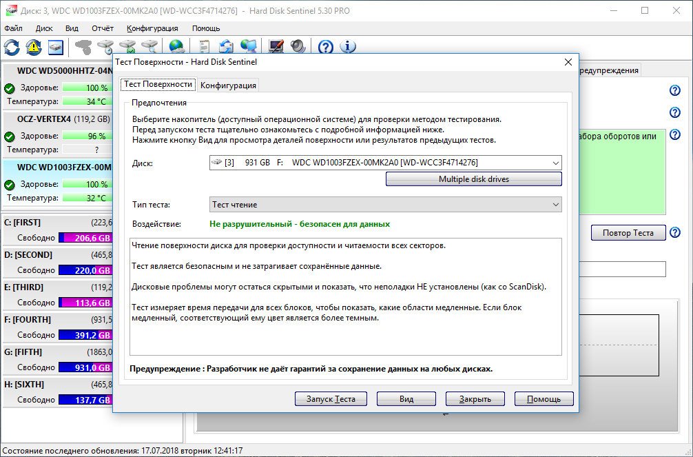This screenshot has width=693, height=457.
Task: Click the free space bar for C: [FIRST]
Action: coord(85,238)
